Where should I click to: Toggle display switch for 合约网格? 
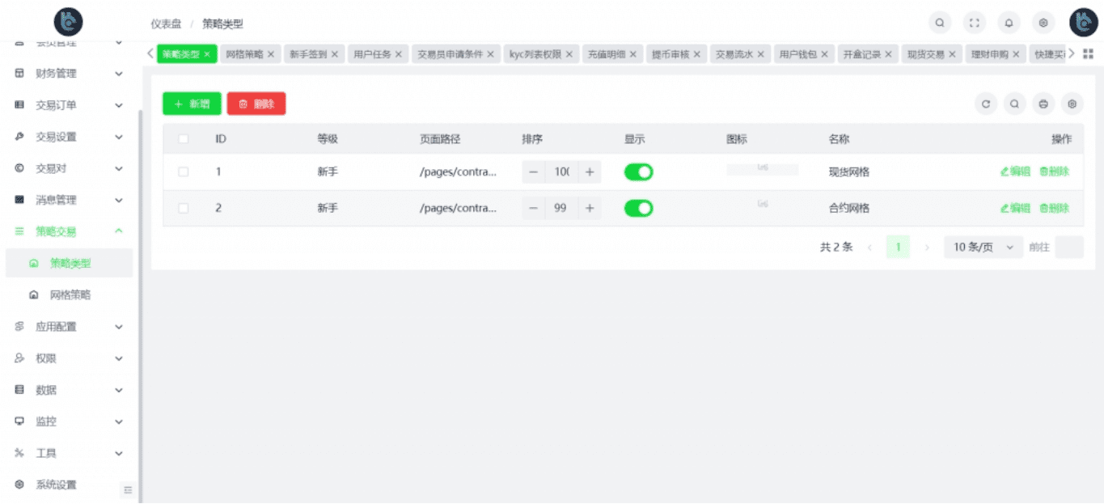click(638, 208)
